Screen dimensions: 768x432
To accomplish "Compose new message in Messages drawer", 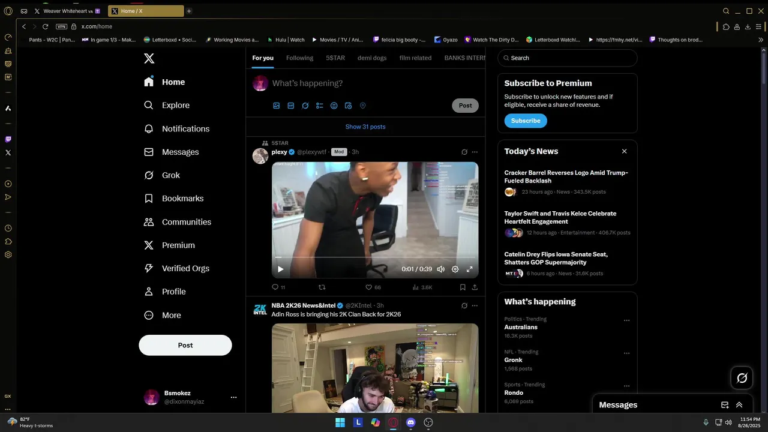I will coord(725,405).
